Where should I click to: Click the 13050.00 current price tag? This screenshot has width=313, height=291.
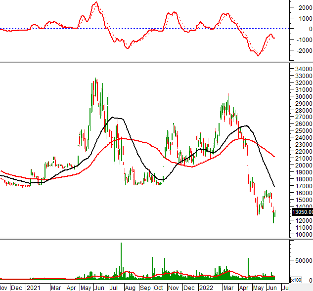coord(302,211)
